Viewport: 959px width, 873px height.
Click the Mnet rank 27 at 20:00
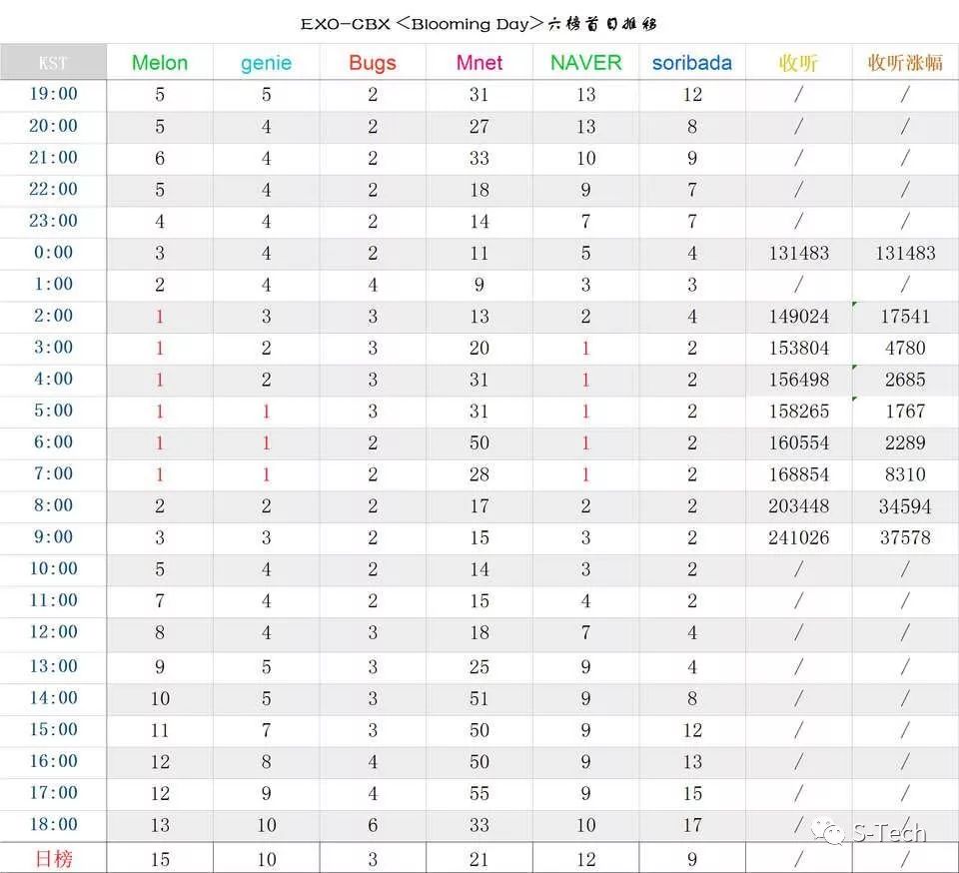[479, 127]
